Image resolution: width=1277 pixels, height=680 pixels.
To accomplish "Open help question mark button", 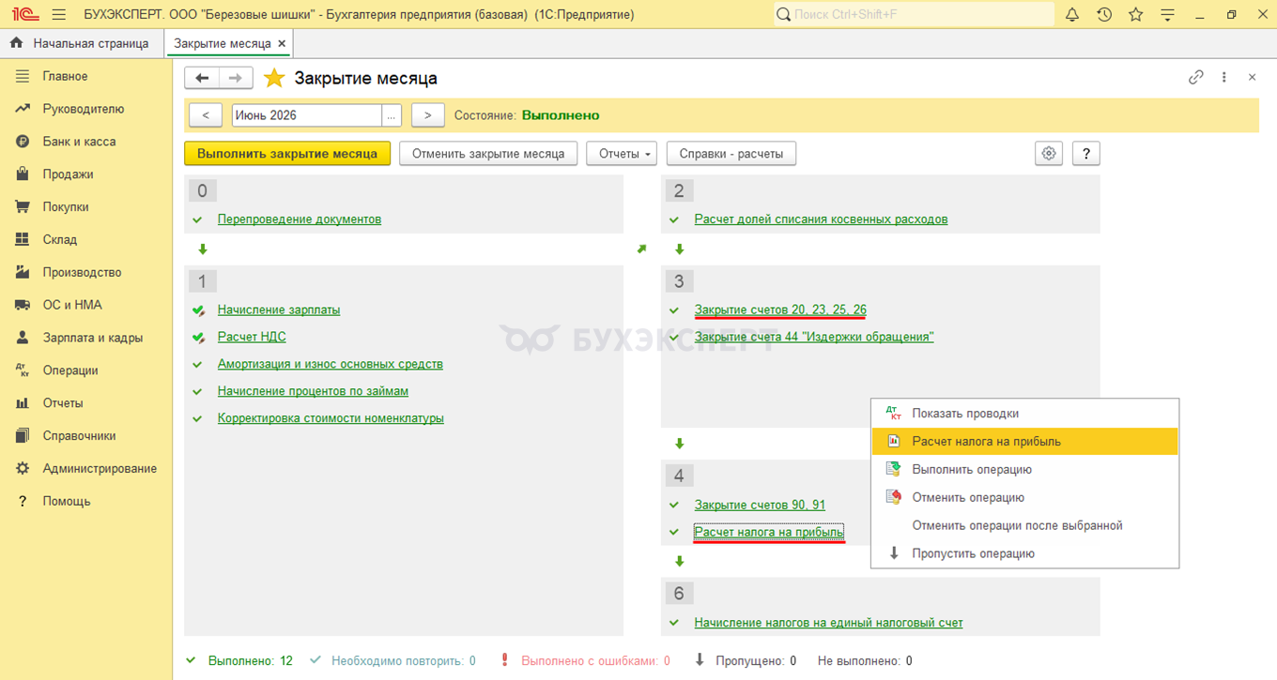I will point(1085,153).
